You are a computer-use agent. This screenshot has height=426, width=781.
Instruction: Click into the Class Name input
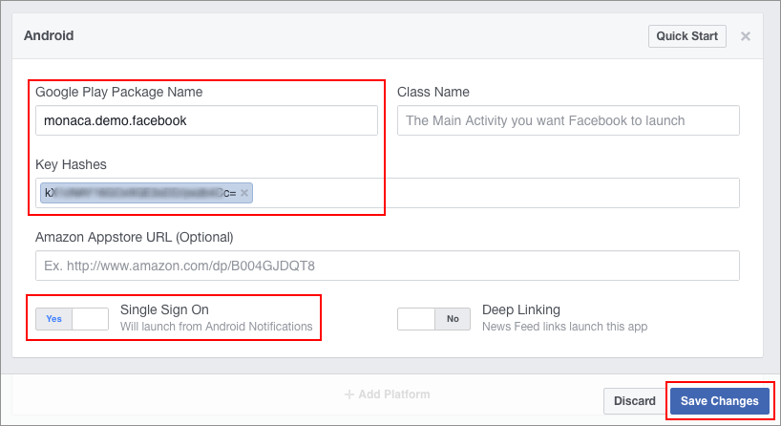pos(568,120)
